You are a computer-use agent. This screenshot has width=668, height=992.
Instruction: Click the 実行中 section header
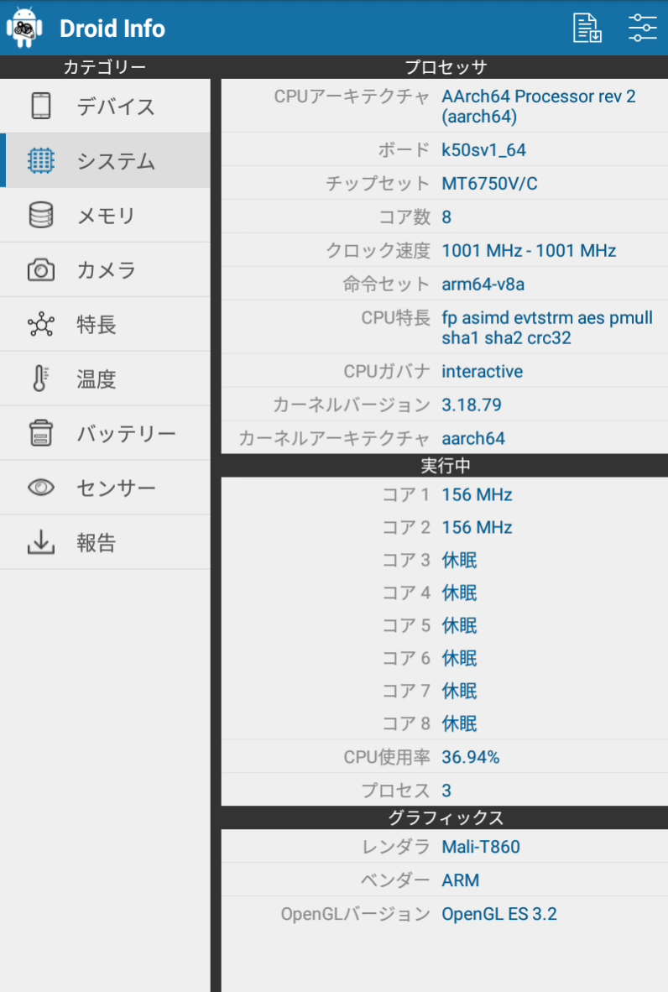click(446, 466)
